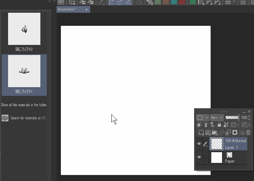Click the layer opacity slider

[232, 118]
